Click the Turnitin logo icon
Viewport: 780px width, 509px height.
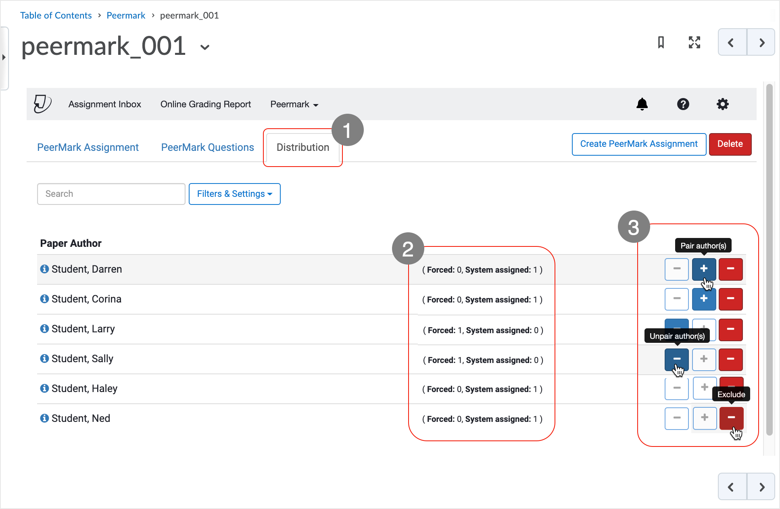[x=42, y=104]
